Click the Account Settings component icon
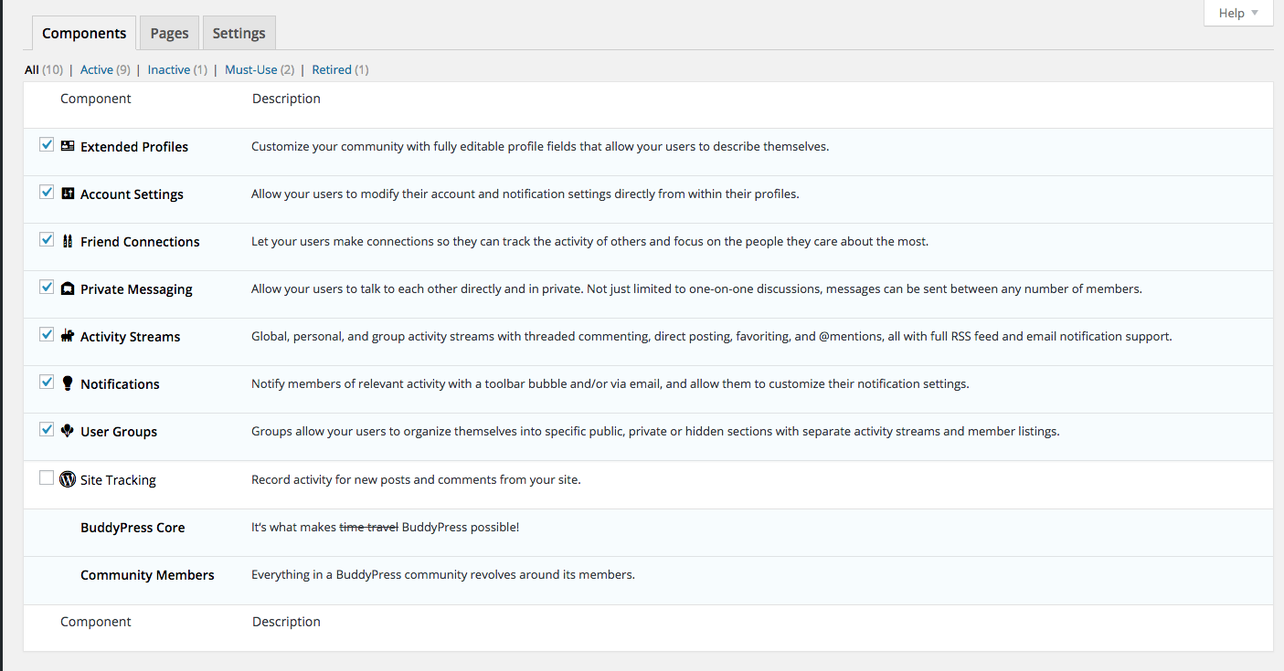1284x671 pixels. point(68,194)
